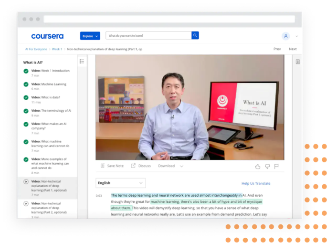Click the Save Note icon
This screenshot has width=327, height=243.
(102, 166)
